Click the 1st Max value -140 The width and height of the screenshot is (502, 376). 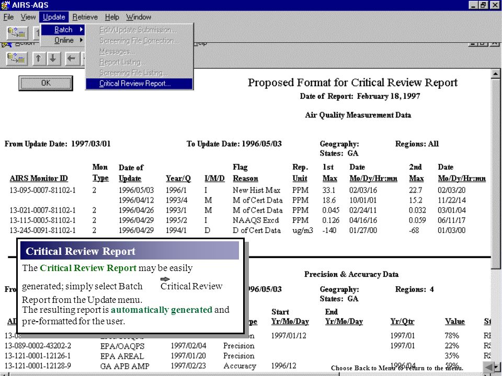click(x=329, y=230)
